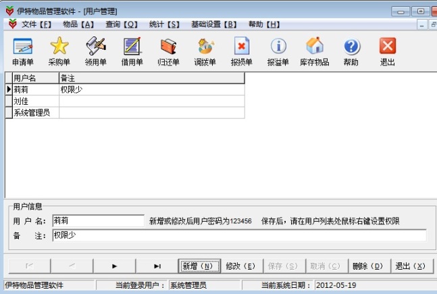
Task: Open the 归还单 return form icon
Action: 168,51
